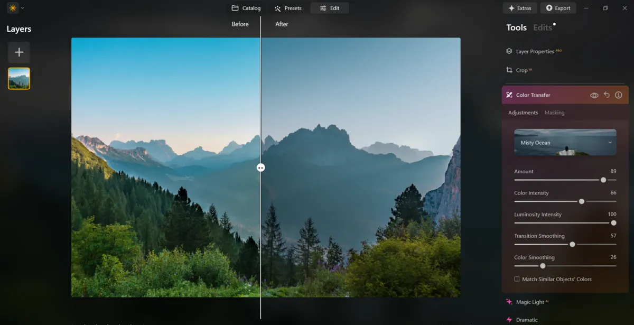Click the Color Transfer info icon

[x=618, y=95]
